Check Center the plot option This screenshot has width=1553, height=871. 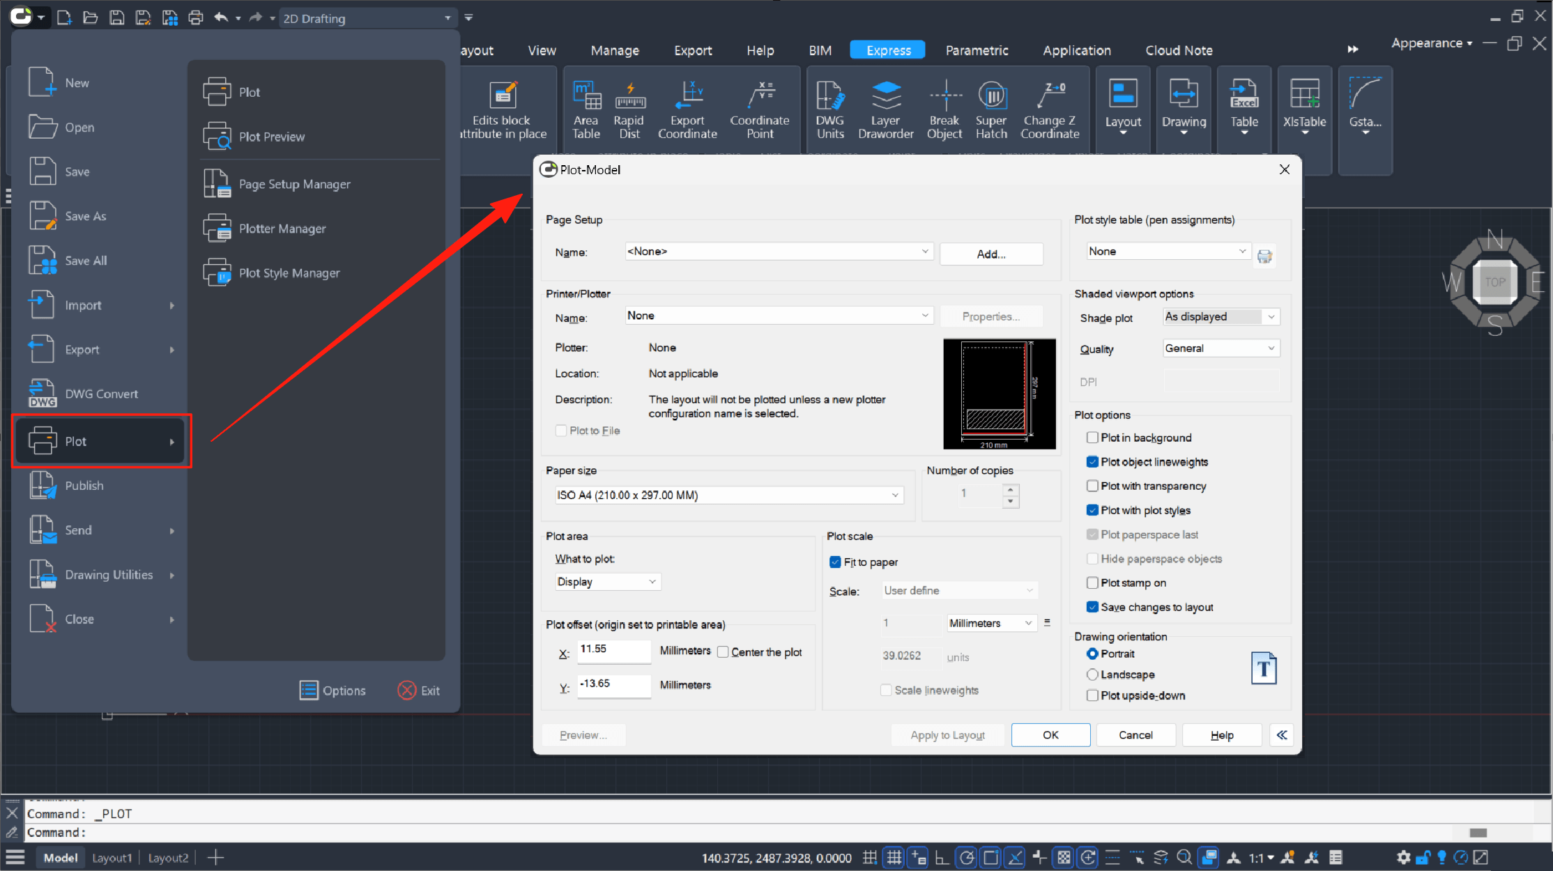723,652
